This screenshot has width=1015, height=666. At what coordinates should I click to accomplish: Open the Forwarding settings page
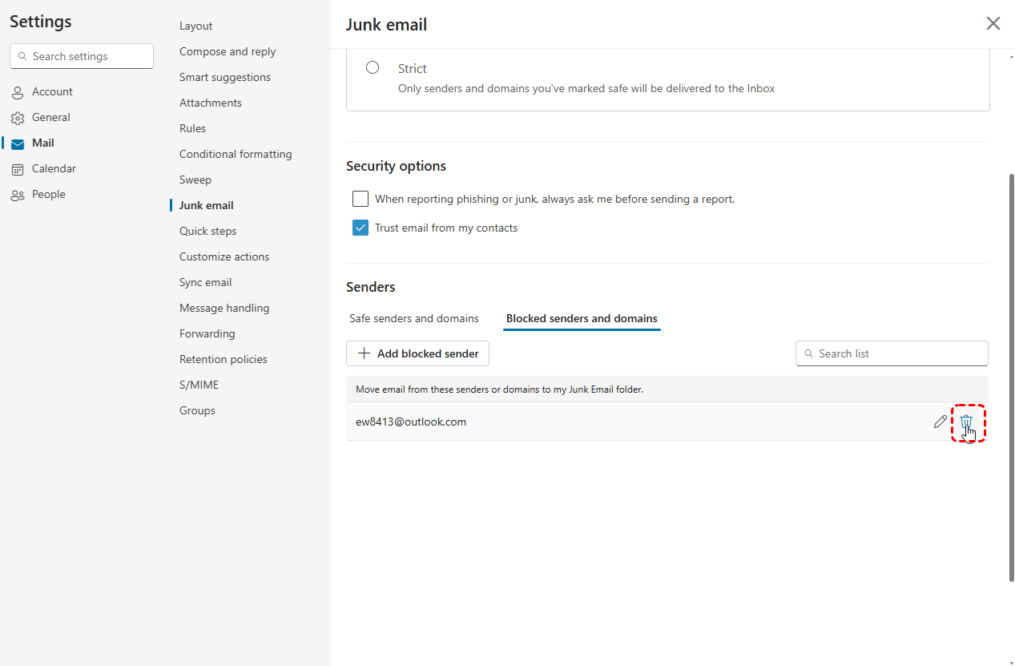[207, 333]
